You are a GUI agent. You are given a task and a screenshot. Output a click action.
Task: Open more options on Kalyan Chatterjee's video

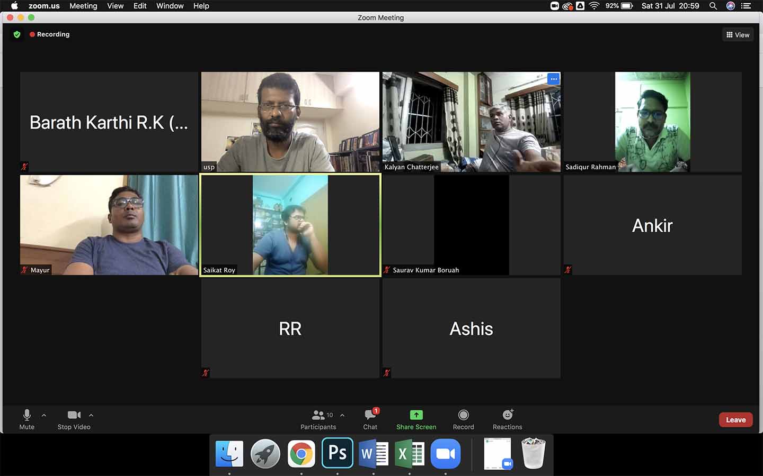pyautogui.click(x=553, y=79)
